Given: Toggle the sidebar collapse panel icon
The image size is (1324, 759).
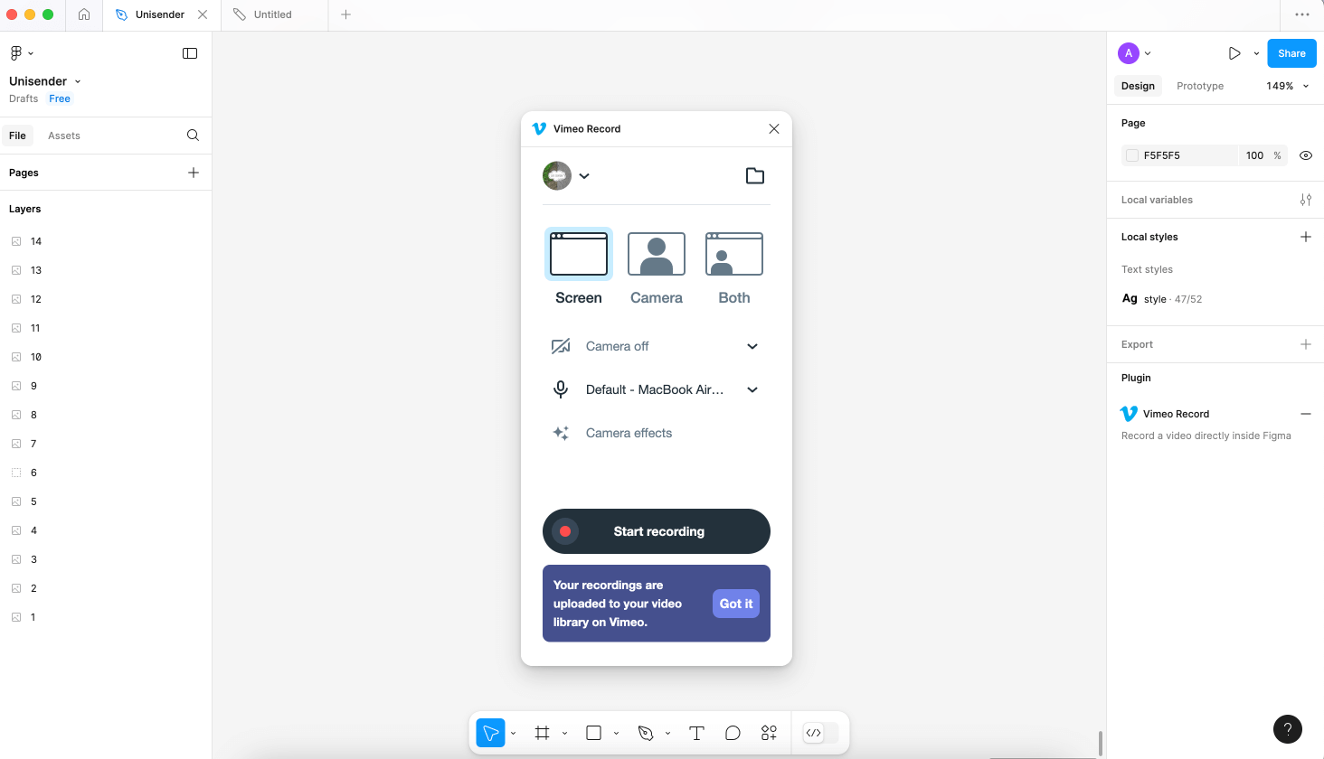Looking at the screenshot, I should point(190,53).
